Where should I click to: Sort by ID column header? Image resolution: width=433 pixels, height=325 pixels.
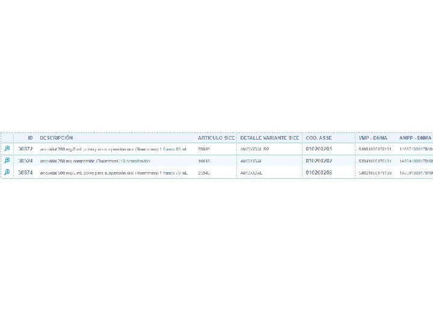point(30,138)
